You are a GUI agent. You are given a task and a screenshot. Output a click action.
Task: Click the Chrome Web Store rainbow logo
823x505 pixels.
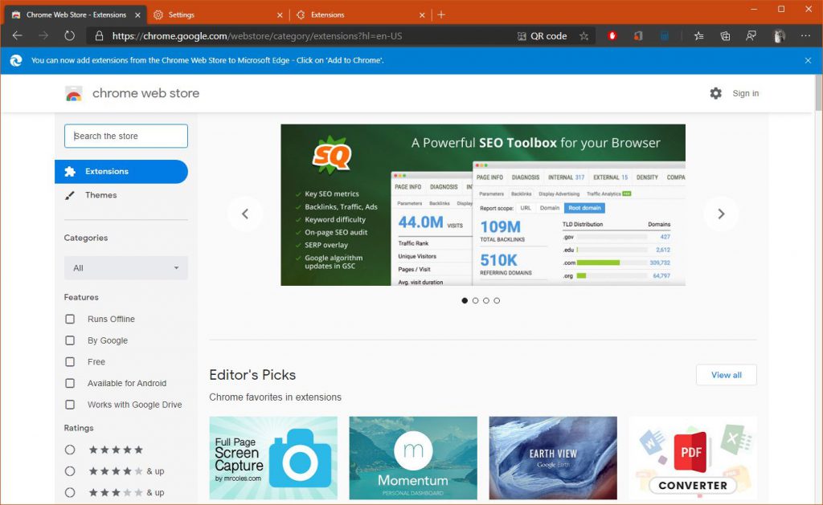(x=74, y=94)
